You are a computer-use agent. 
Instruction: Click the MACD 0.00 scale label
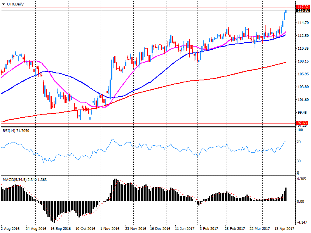(x=301, y=201)
